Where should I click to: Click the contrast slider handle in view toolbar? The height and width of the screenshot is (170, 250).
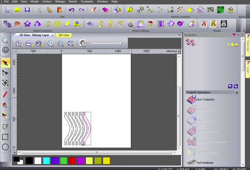pos(120,43)
